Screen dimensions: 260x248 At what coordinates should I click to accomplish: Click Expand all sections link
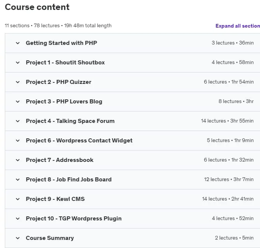click(238, 26)
